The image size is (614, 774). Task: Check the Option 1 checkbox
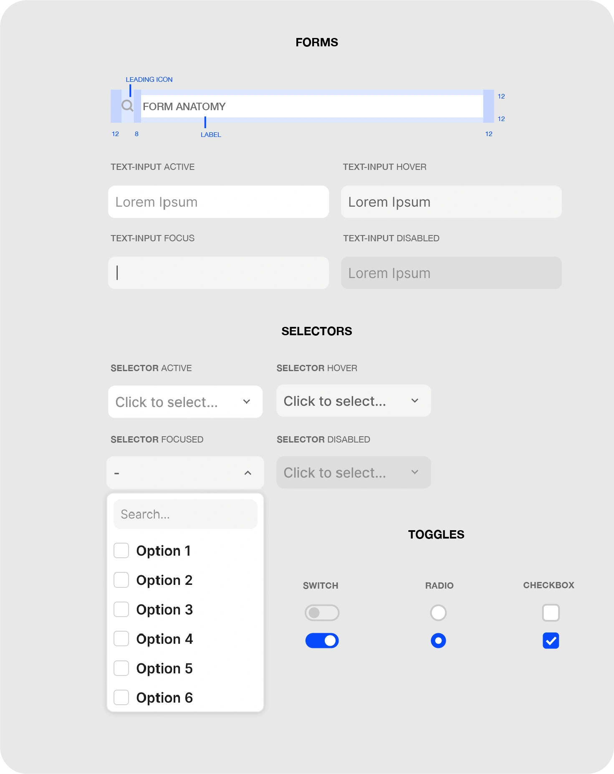pos(121,551)
